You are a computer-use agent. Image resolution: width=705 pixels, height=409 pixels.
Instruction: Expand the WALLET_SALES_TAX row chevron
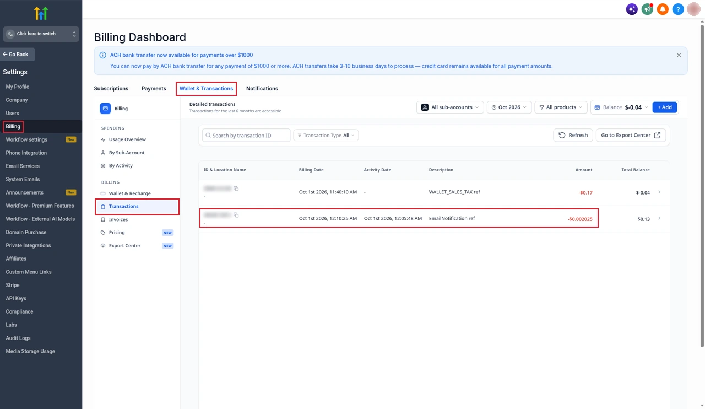click(659, 192)
